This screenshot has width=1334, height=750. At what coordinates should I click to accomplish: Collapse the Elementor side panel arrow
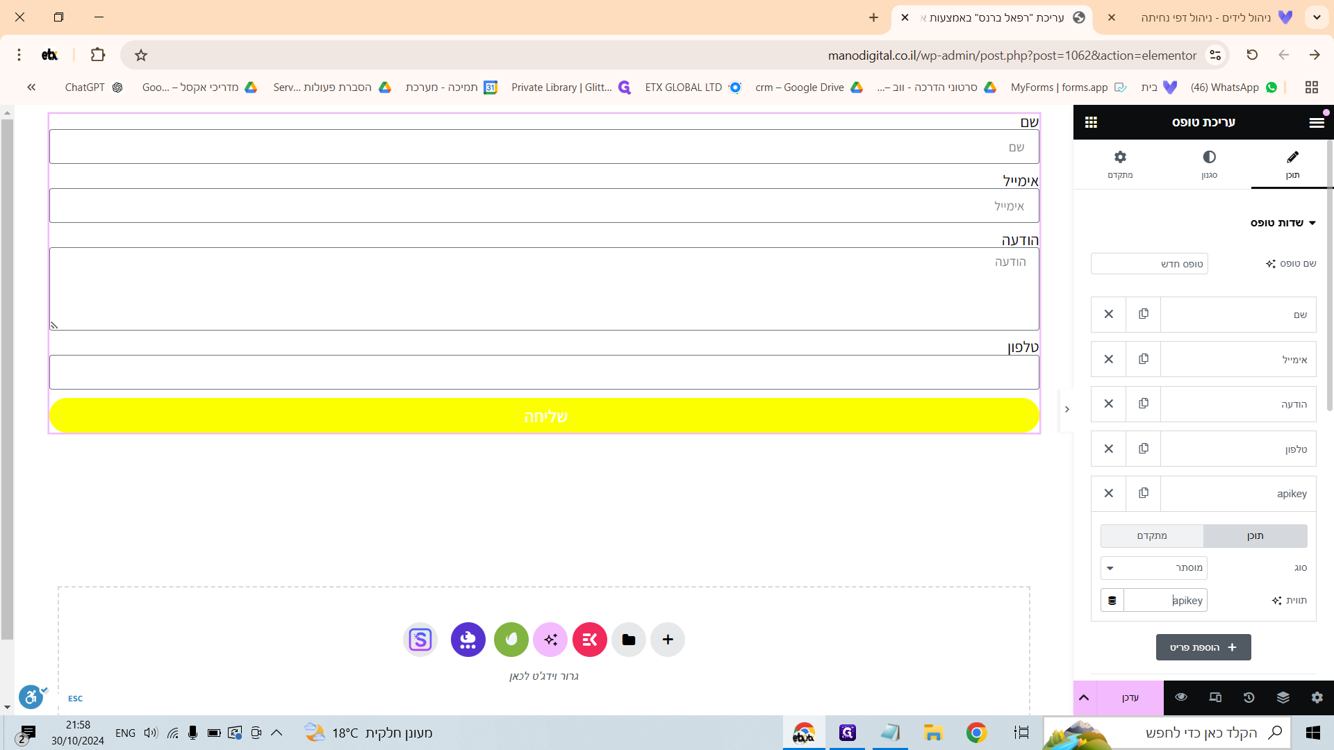click(x=1067, y=409)
